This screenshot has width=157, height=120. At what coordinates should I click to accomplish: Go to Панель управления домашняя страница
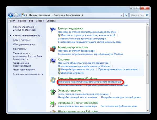click(24, 28)
